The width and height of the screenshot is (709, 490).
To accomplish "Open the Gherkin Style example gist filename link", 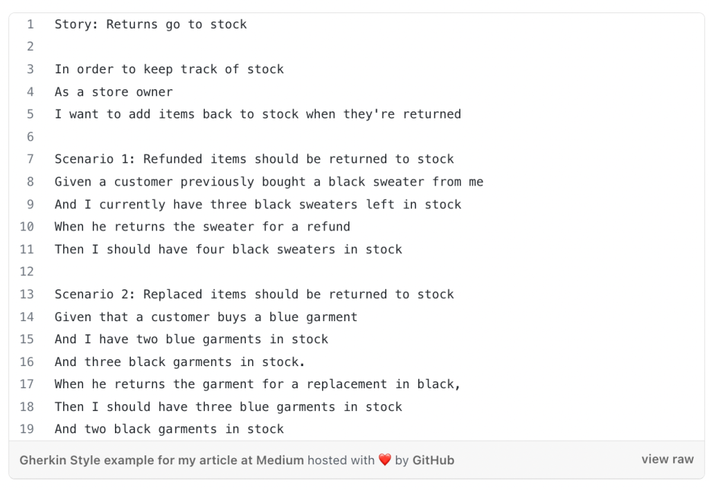I will [161, 460].
